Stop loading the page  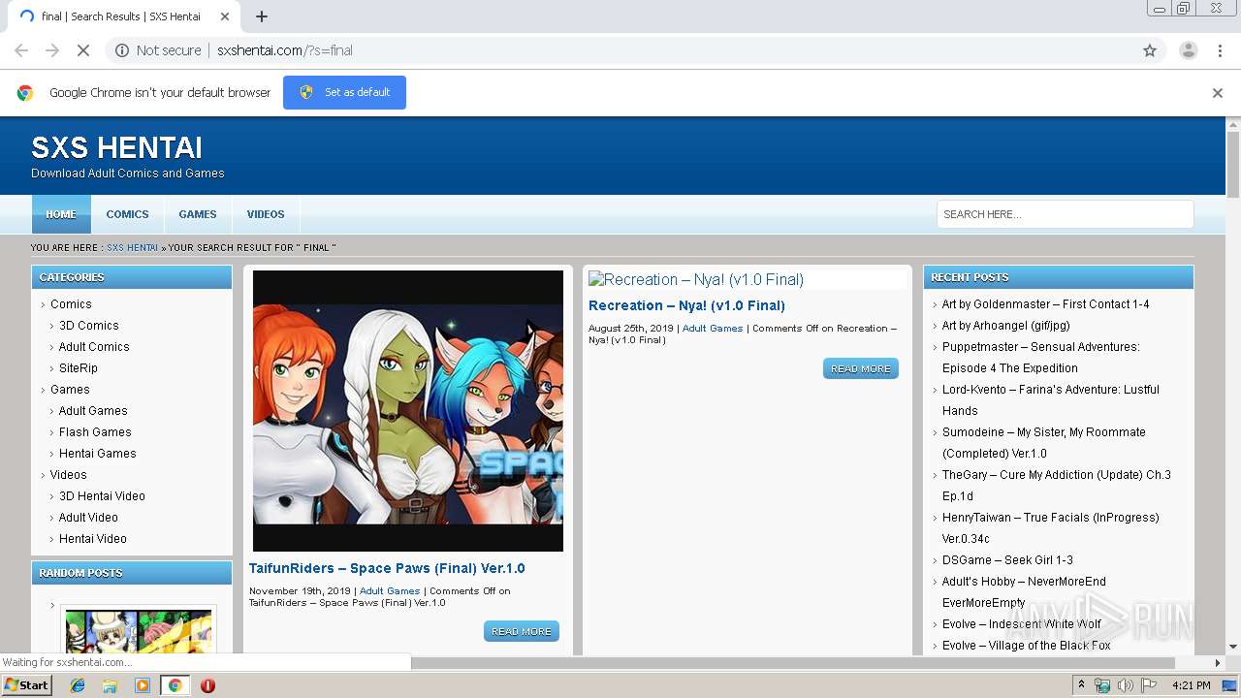pos(83,50)
